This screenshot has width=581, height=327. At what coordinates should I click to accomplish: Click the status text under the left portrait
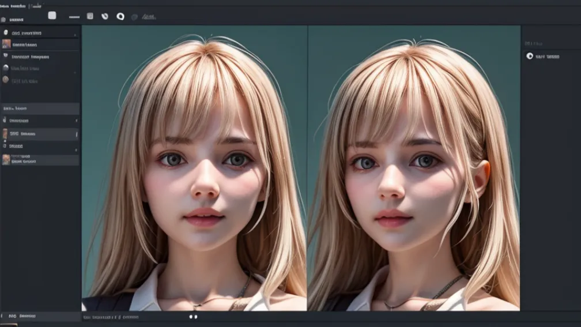[111, 317]
